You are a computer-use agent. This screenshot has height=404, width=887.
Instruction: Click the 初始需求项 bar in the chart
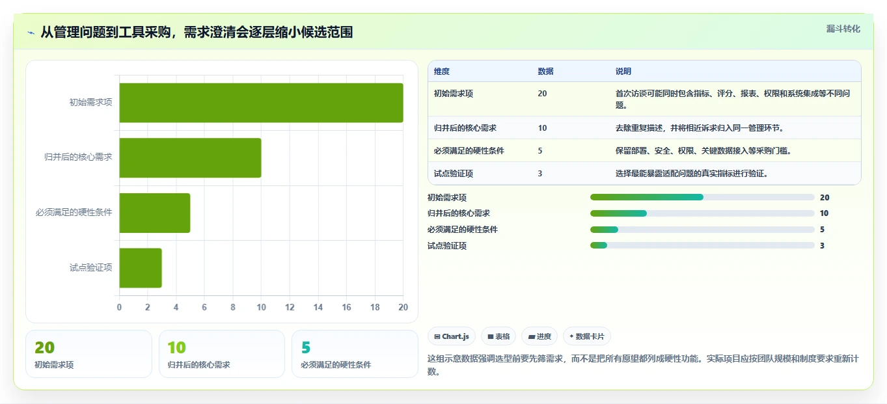[x=261, y=103]
